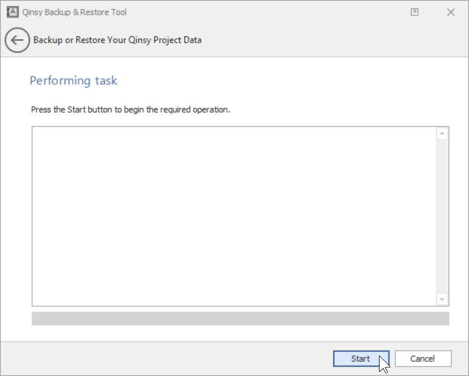This screenshot has height=376, width=469.
Task: Click the 'Qinsy Backup & Restore Tool' title text
Action: tap(74, 12)
